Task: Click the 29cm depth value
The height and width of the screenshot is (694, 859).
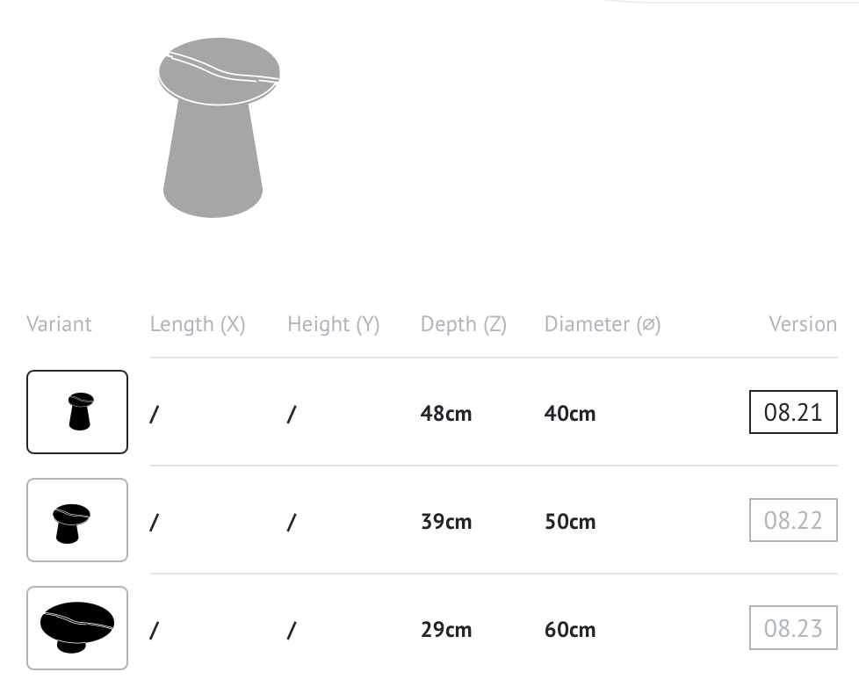Action: coord(446,629)
